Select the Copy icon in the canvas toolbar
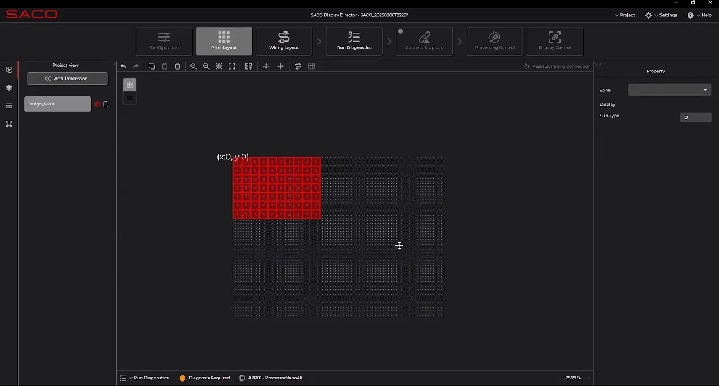Image resolution: width=719 pixels, height=386 pixels. pos(152,66)
